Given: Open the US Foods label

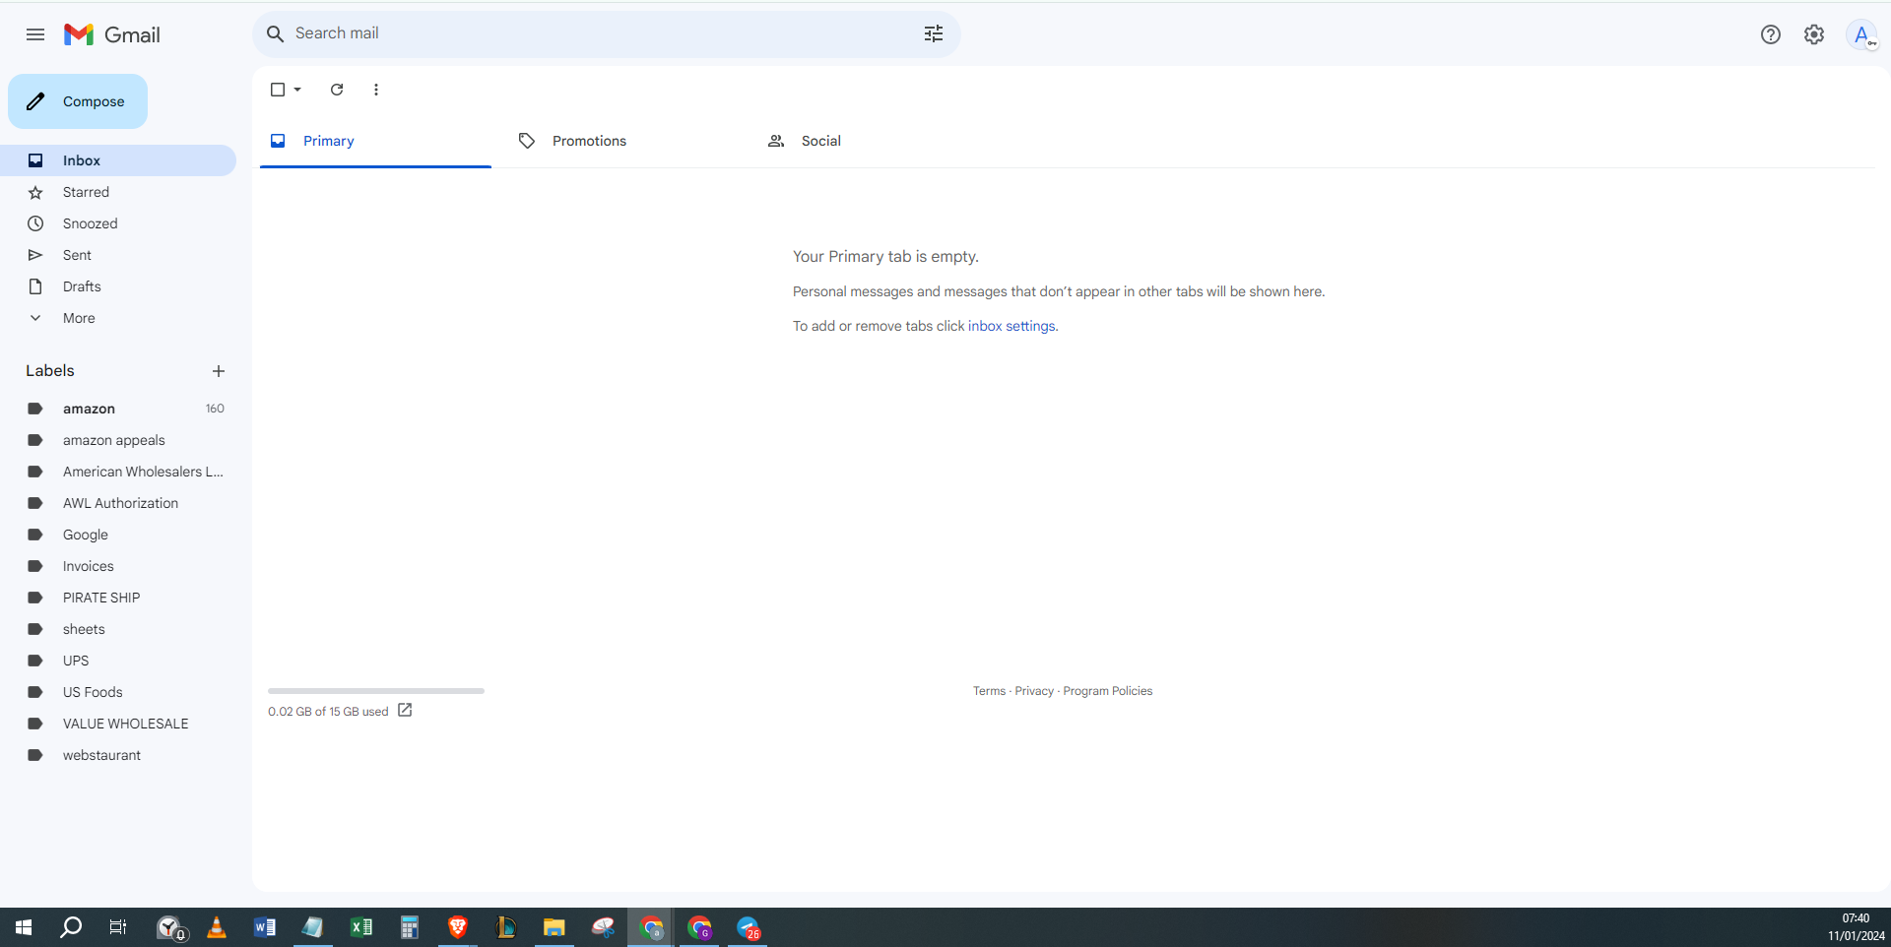Looking at the screenshot, I should tap(118, 692).
